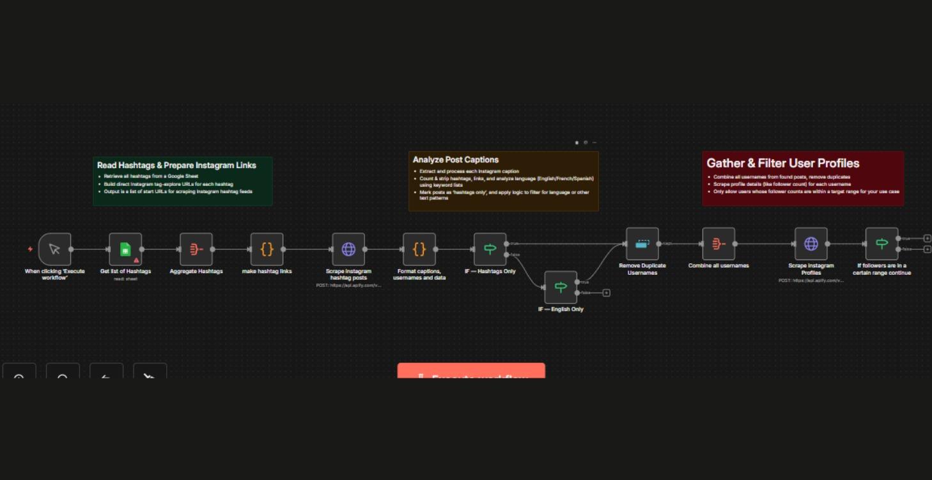Add node on 'IF — English Only' false output
The width and height of the screenshot is (932, 480).
point(606,293)
